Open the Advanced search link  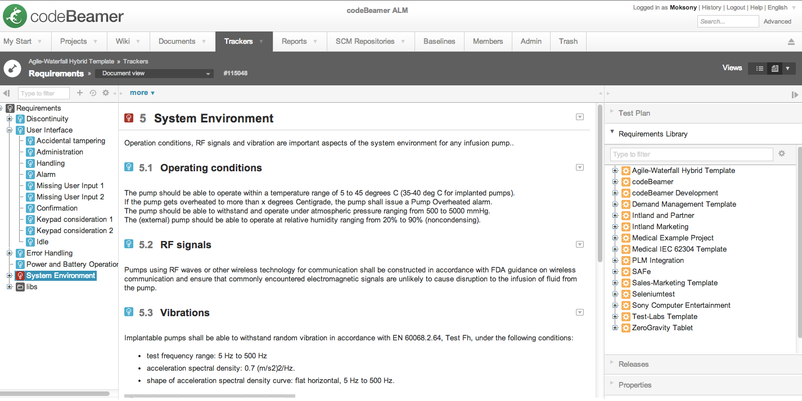tap(777, 21)
